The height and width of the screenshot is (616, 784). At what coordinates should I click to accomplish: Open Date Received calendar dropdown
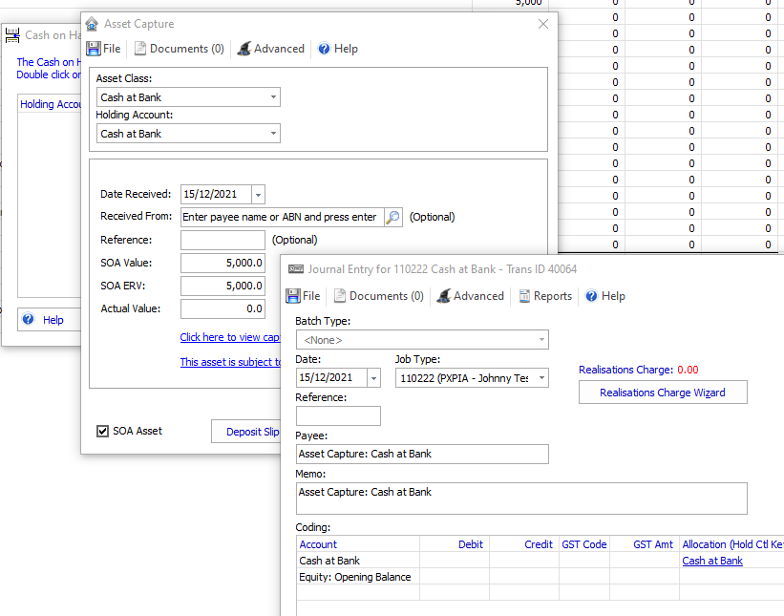(258, 194)
